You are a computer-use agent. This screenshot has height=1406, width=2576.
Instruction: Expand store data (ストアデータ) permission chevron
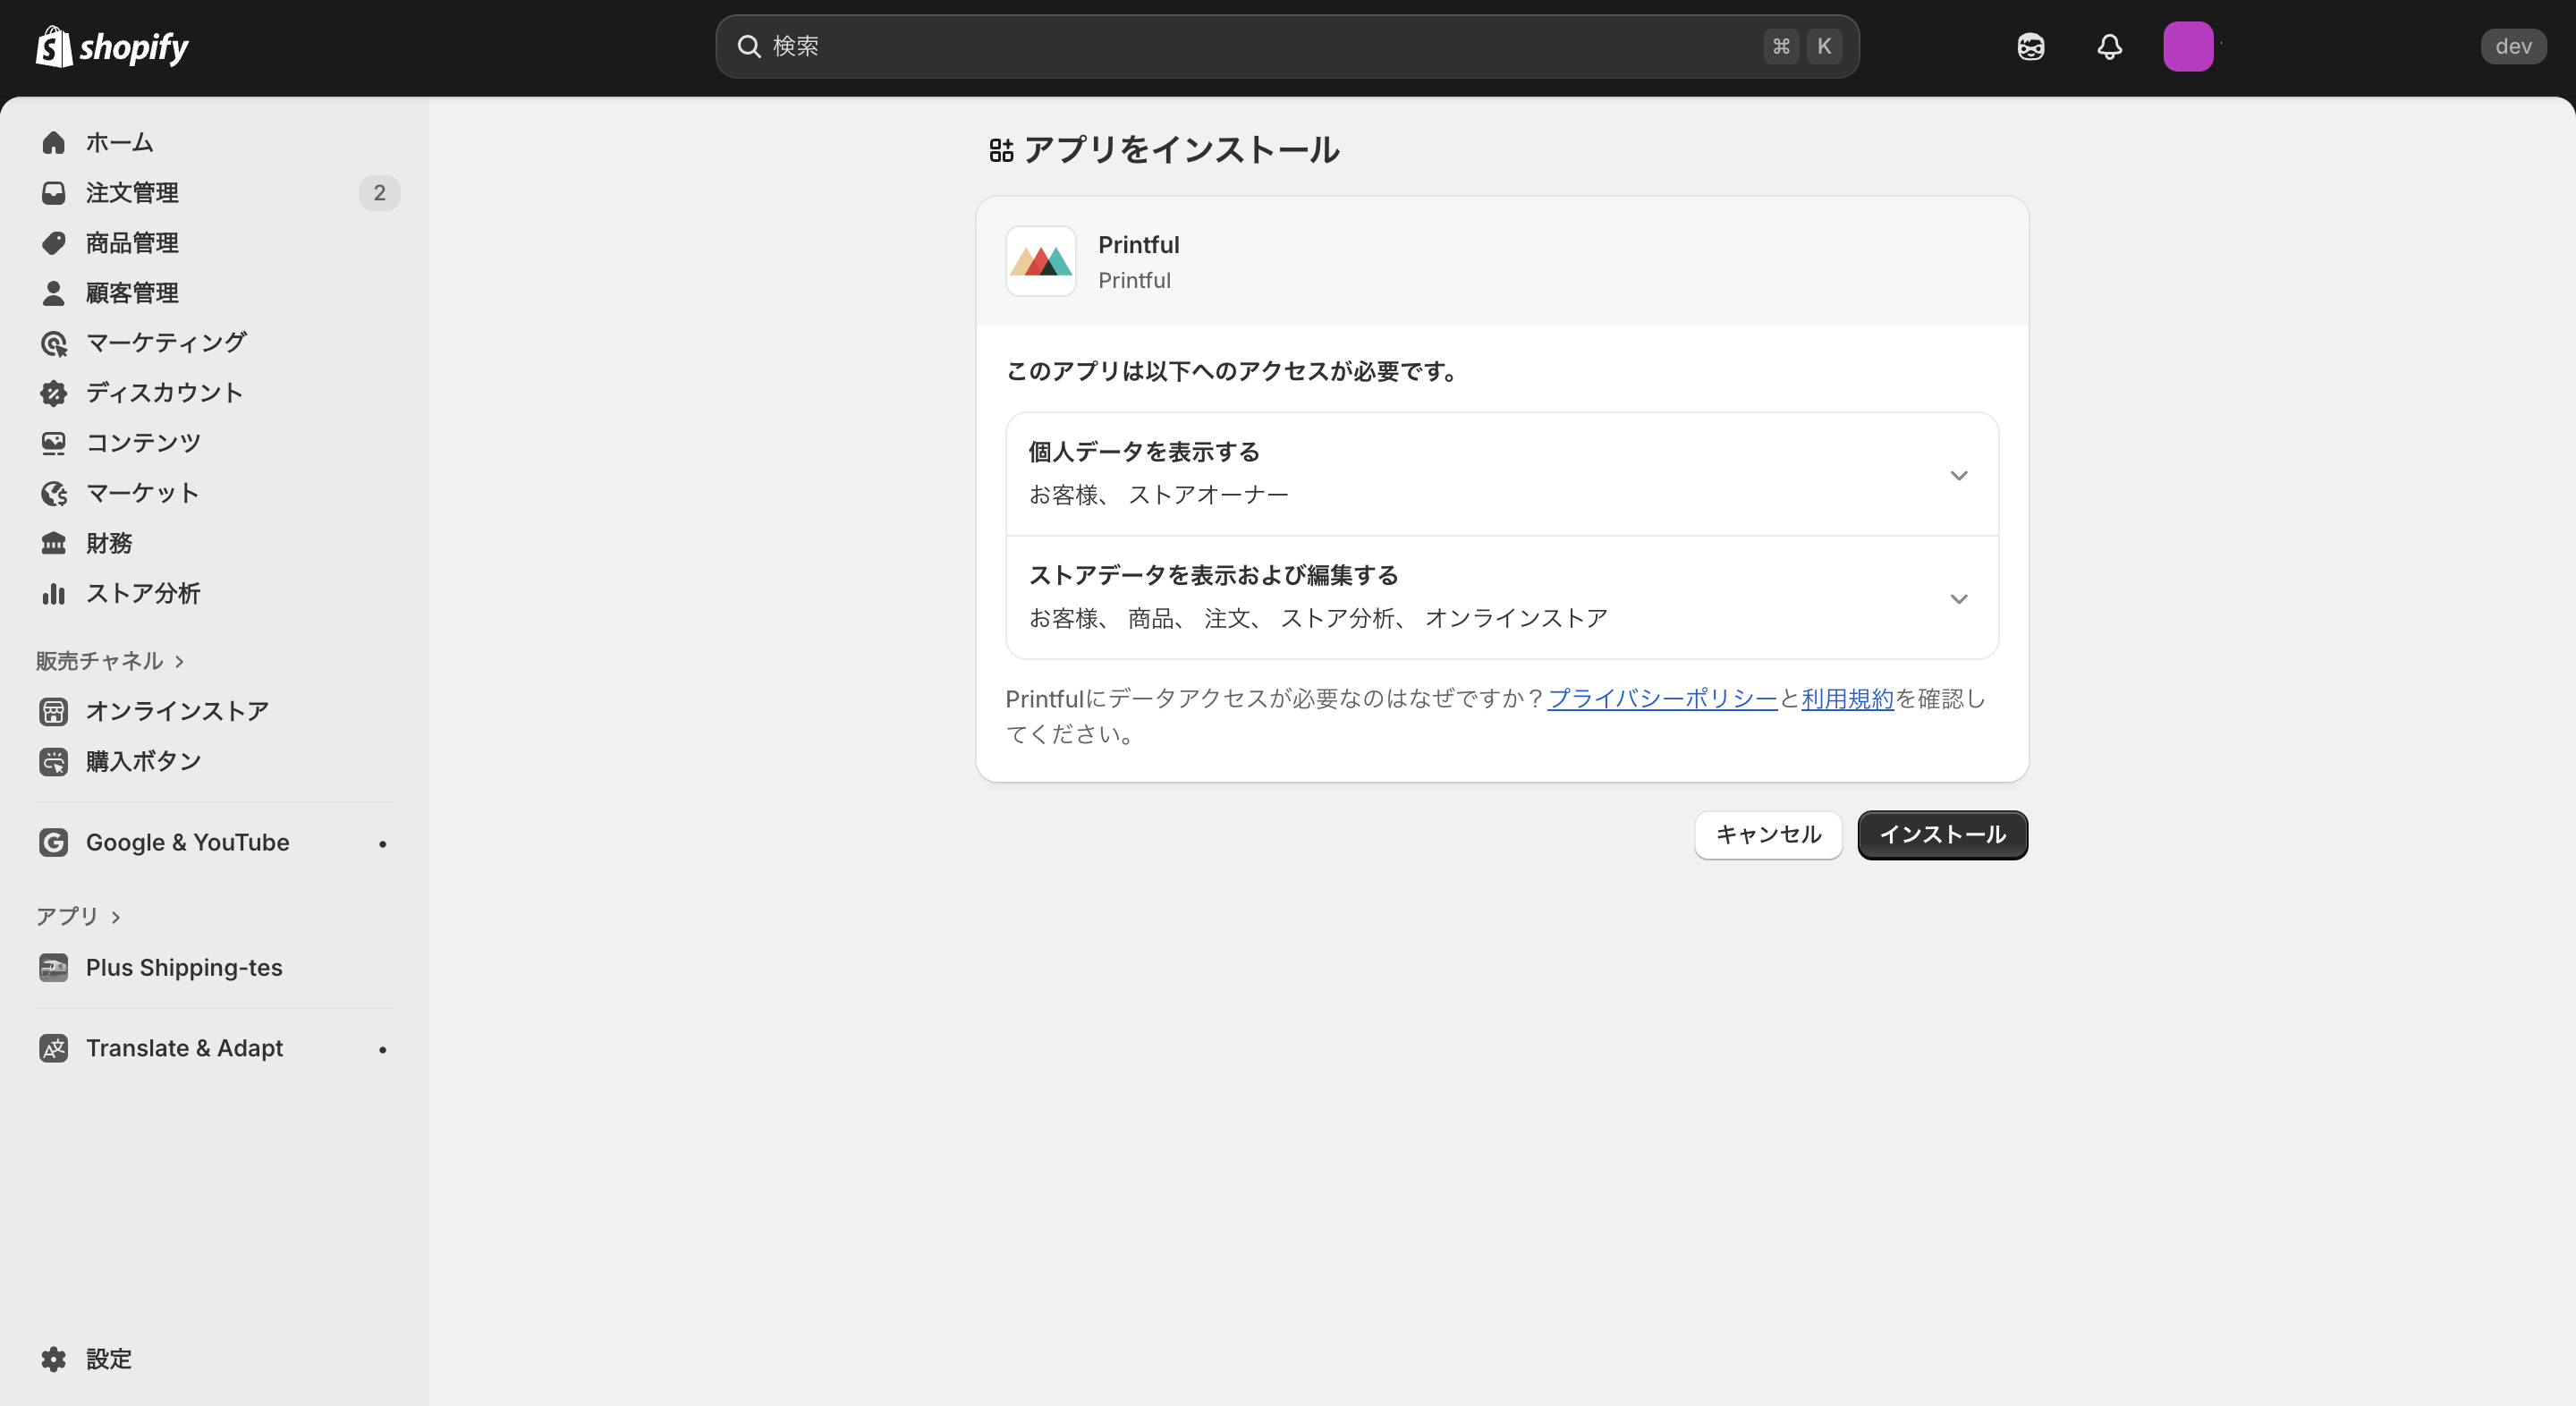point(1958,598)
